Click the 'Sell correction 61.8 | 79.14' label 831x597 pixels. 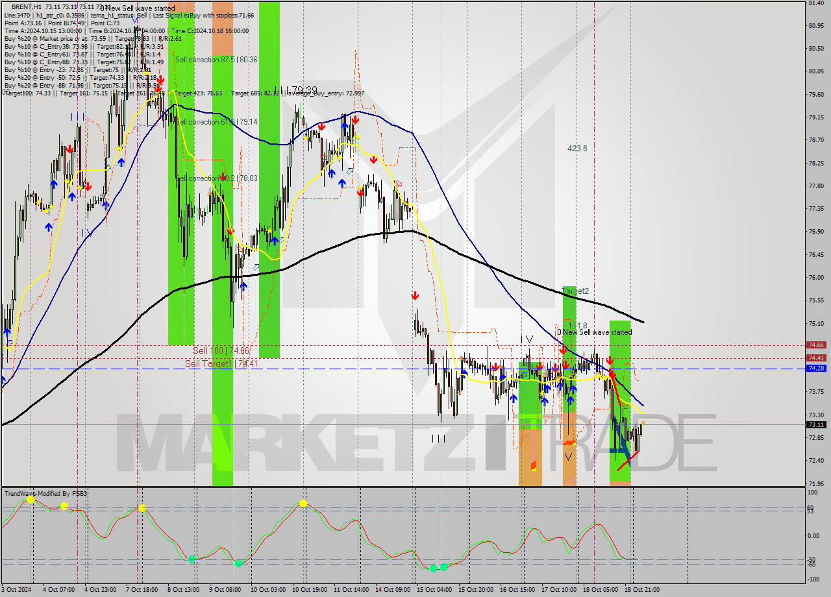[216, 122]
